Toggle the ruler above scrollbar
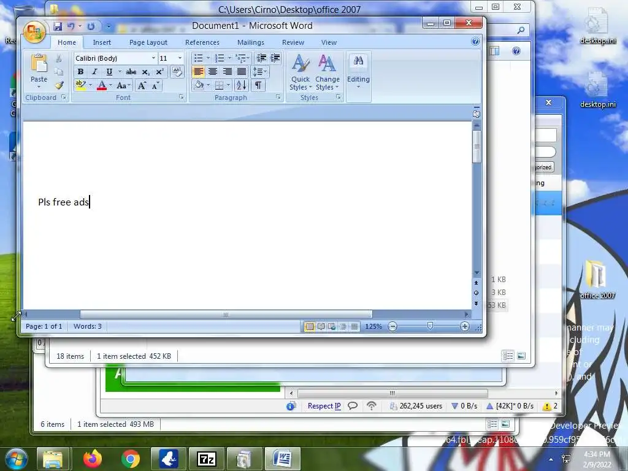 pyautogui.click(x=476, y=113)
